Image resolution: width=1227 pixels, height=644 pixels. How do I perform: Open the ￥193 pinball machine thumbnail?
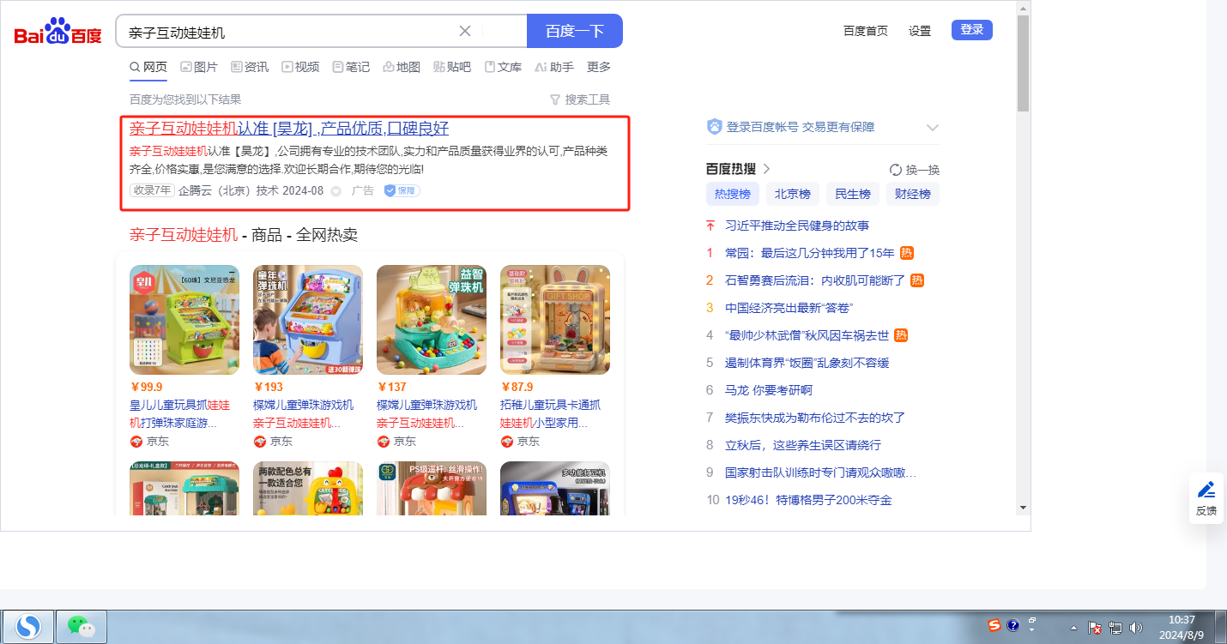point(308,320)
